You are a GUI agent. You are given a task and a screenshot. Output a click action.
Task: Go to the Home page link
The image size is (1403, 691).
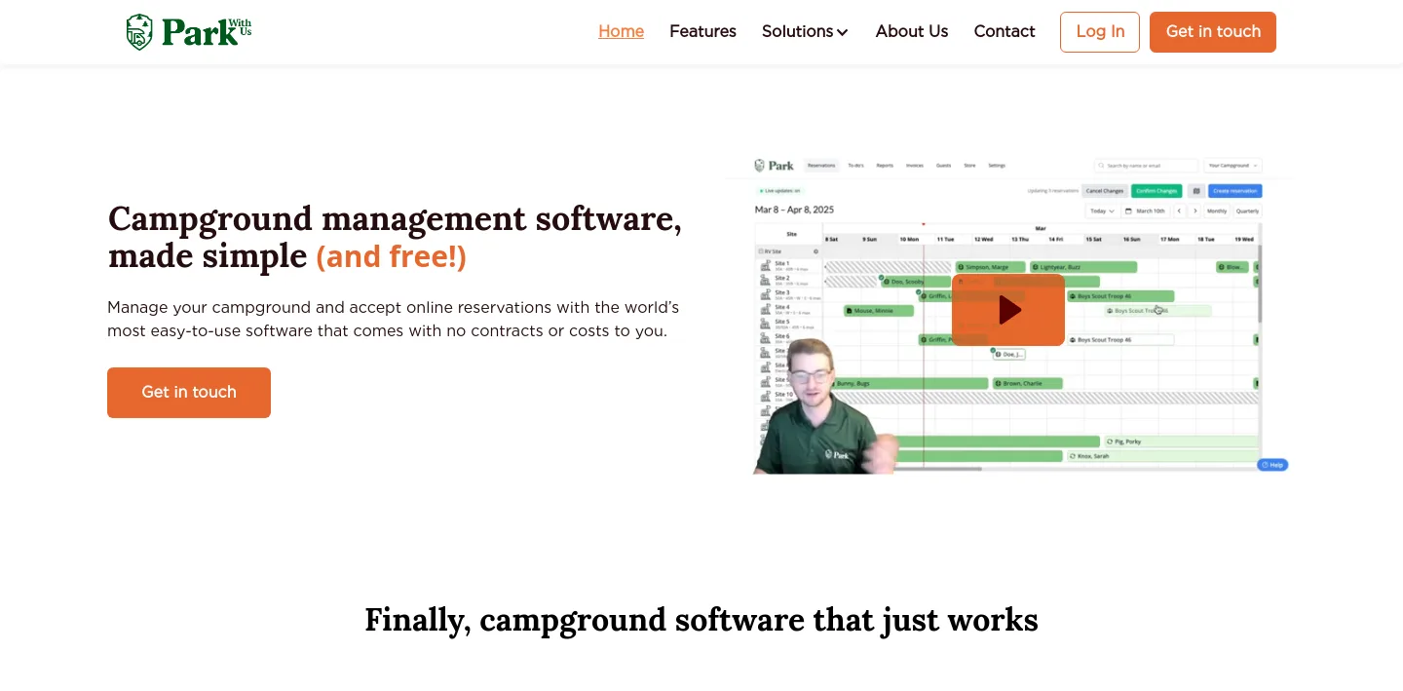(621, 31)
